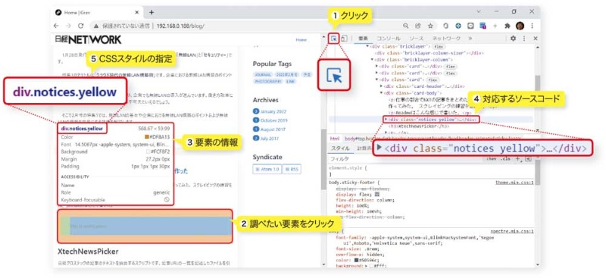Click the Atom 1.0 feed button

[267, 170]
